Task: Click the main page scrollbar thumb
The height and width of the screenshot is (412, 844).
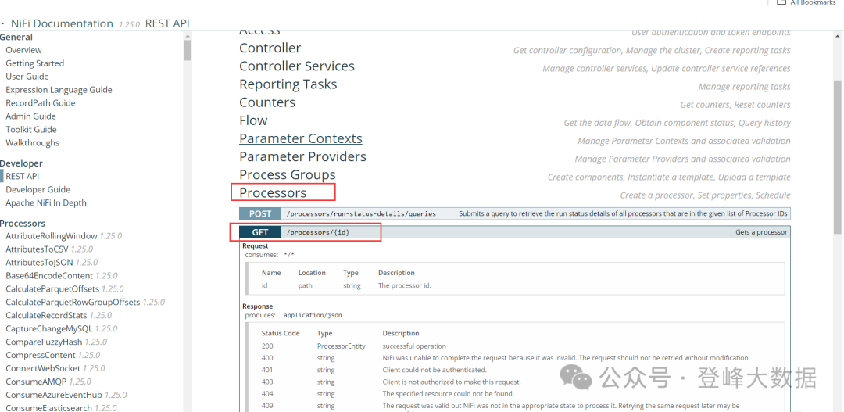Action: pyautogui.click(x=838, y=156)
